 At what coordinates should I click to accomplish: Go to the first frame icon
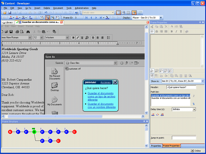tap(86, 18)
